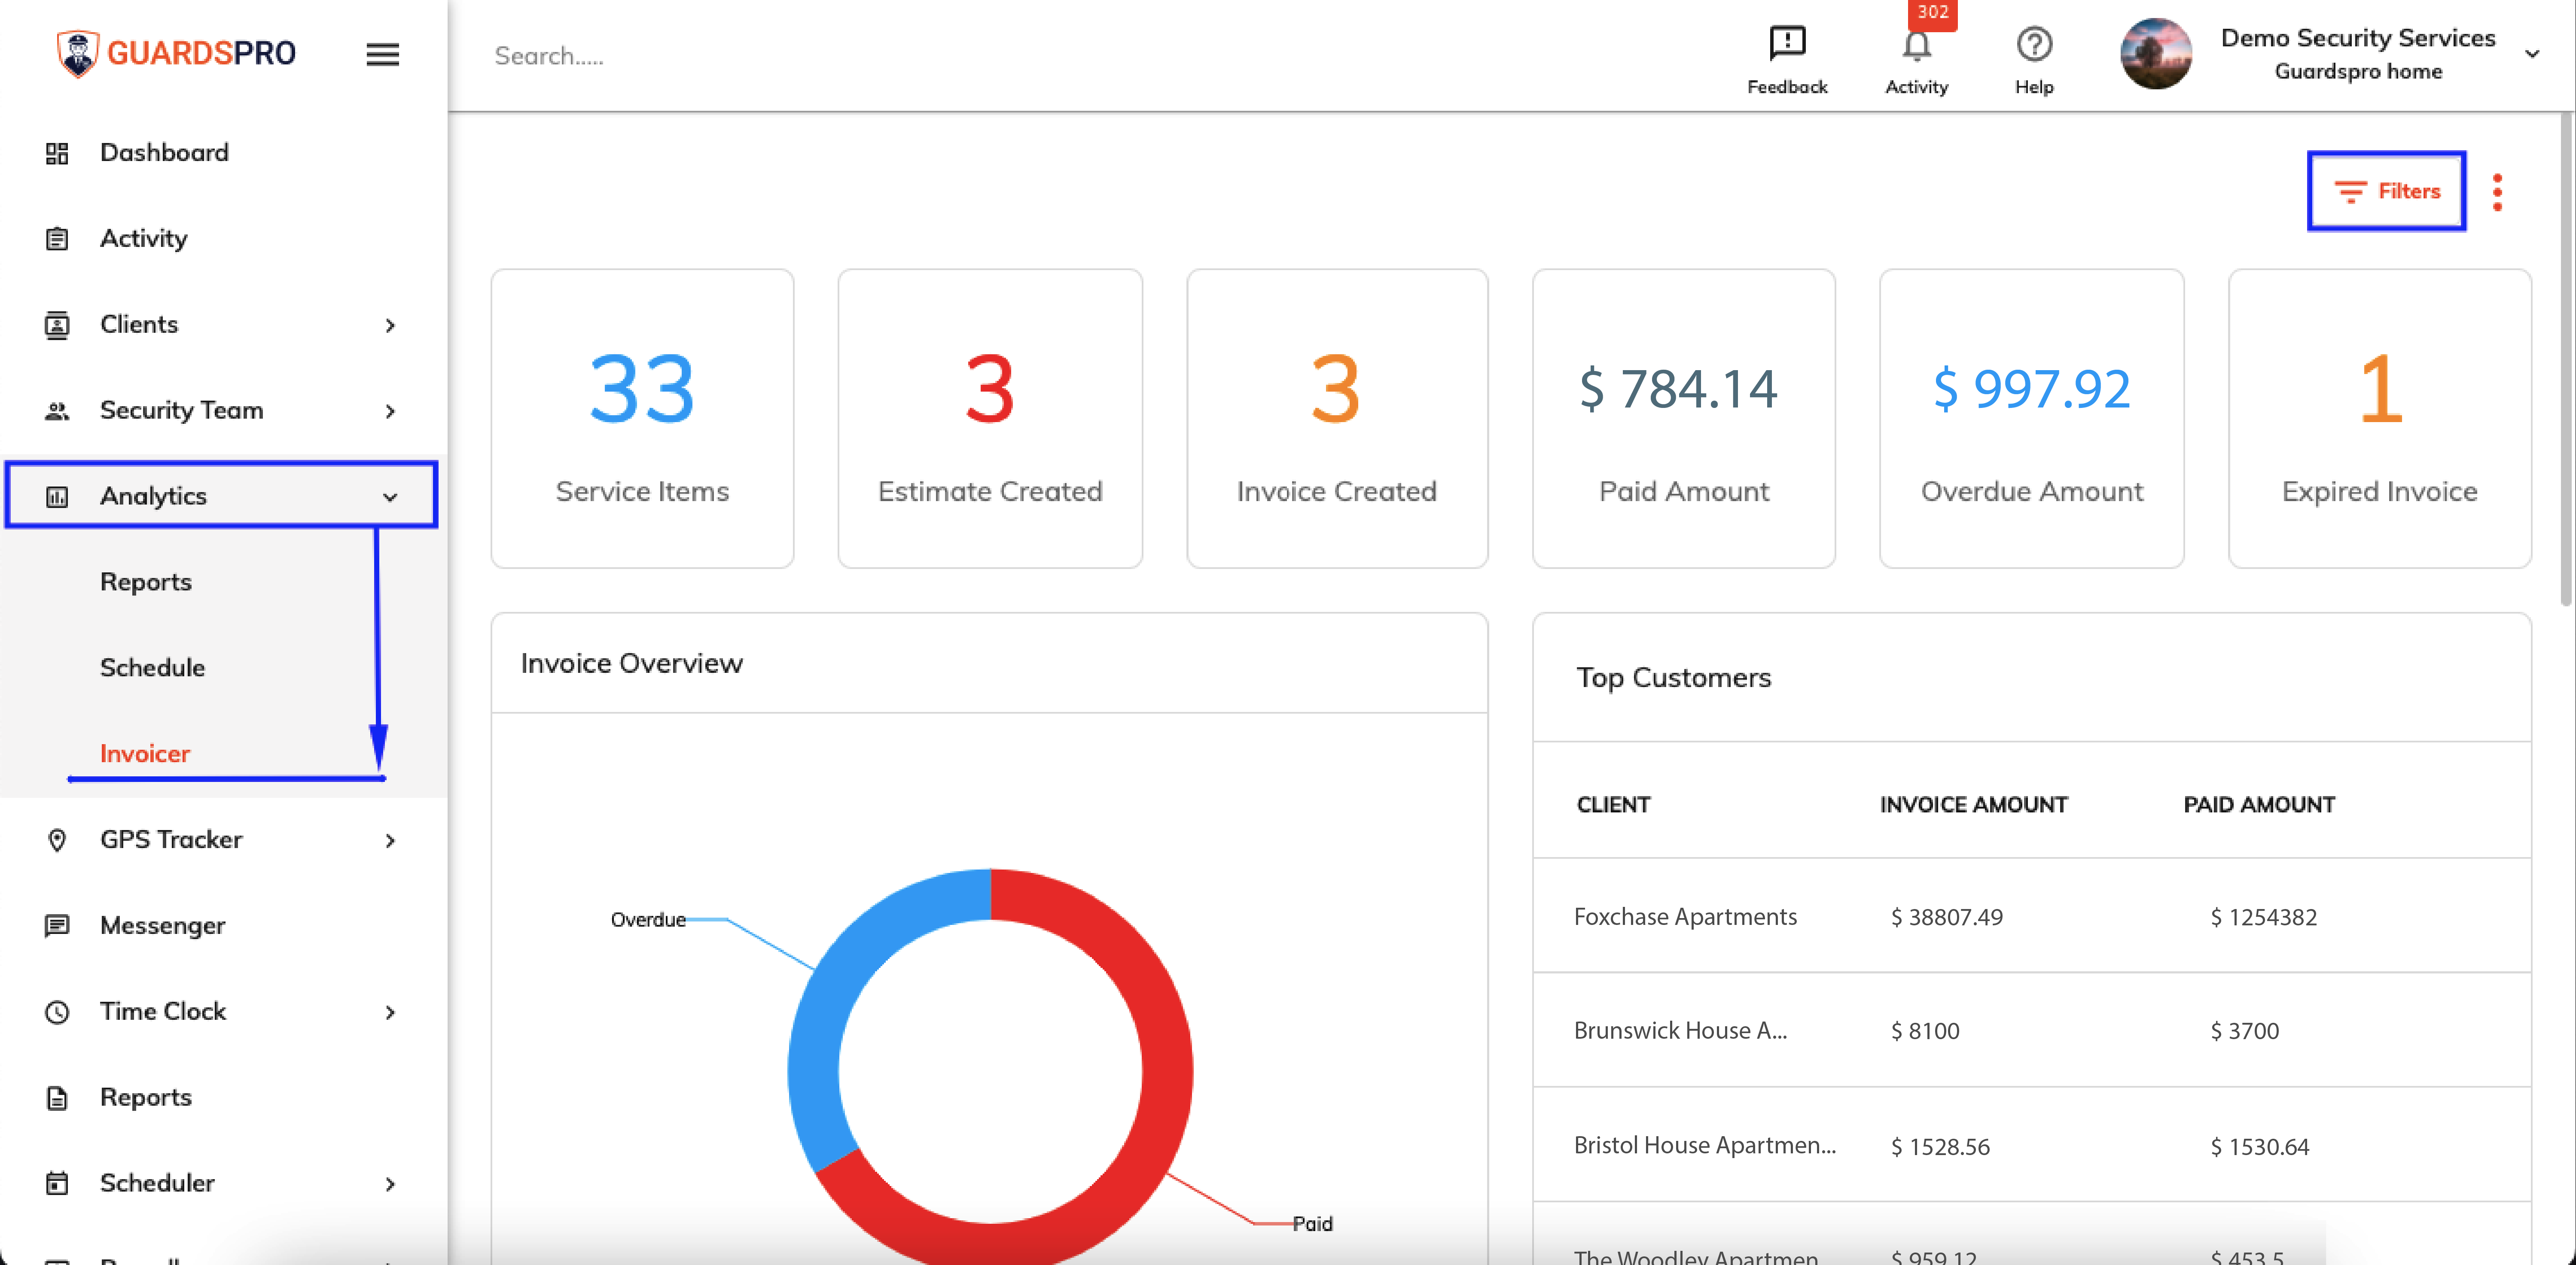
Task: Expand the Time Clock chevron
Action: [390, 1013]
